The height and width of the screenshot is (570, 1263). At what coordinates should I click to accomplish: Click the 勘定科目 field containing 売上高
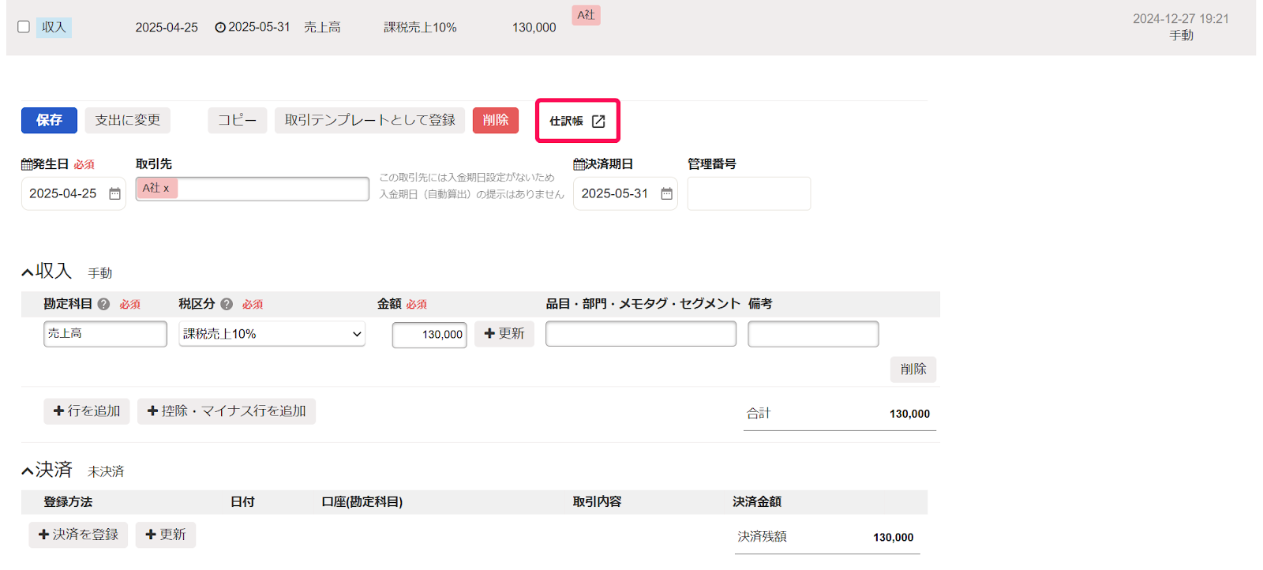[105, 334]
